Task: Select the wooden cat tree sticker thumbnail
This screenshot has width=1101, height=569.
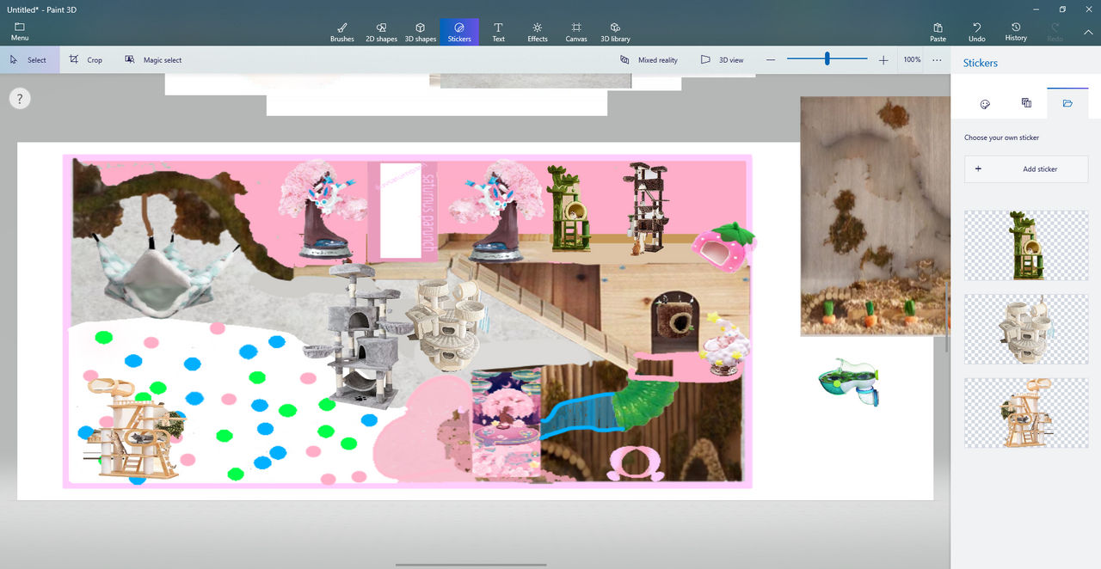Action: [x=1026, y=413]
